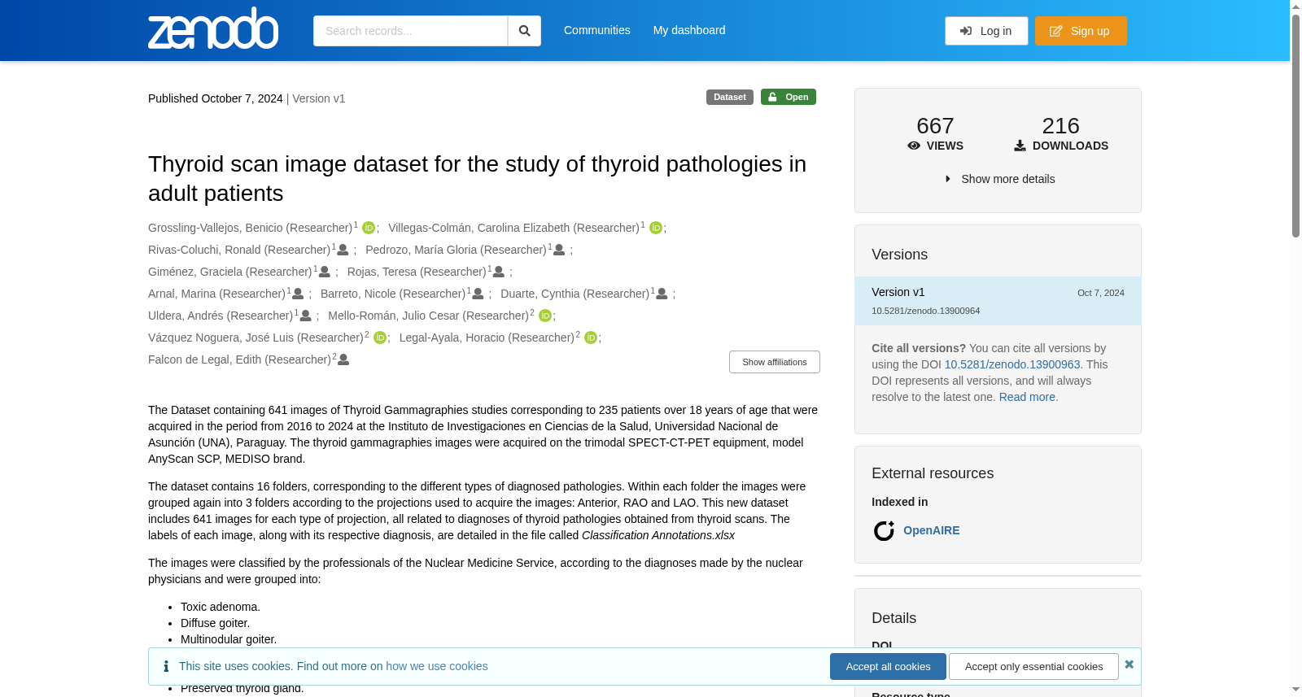Accept all cookies
The image size is (1302, 697).
888,666
